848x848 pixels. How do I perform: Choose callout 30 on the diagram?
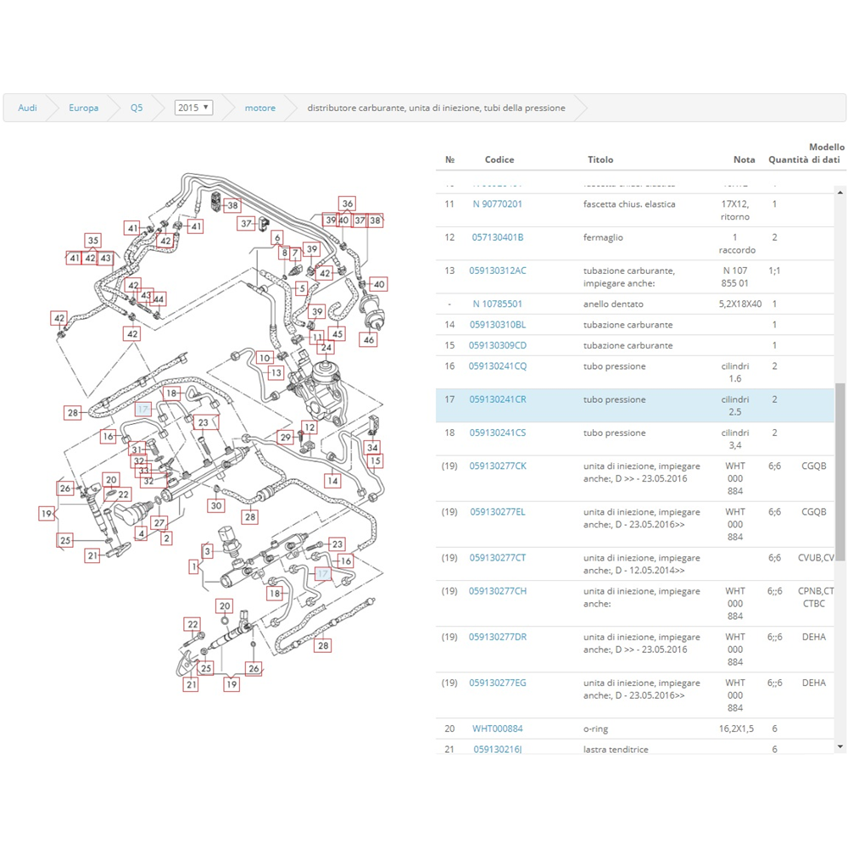[215, 505]
